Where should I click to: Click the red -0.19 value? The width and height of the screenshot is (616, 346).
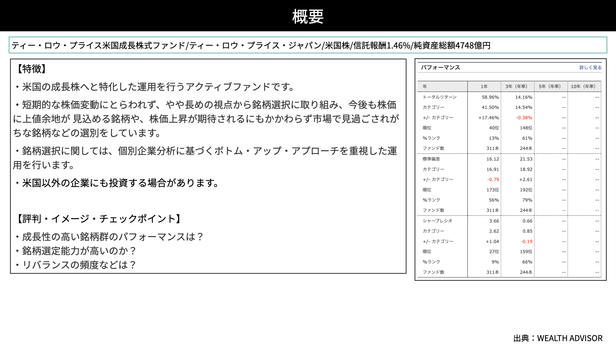pos(526,241)
